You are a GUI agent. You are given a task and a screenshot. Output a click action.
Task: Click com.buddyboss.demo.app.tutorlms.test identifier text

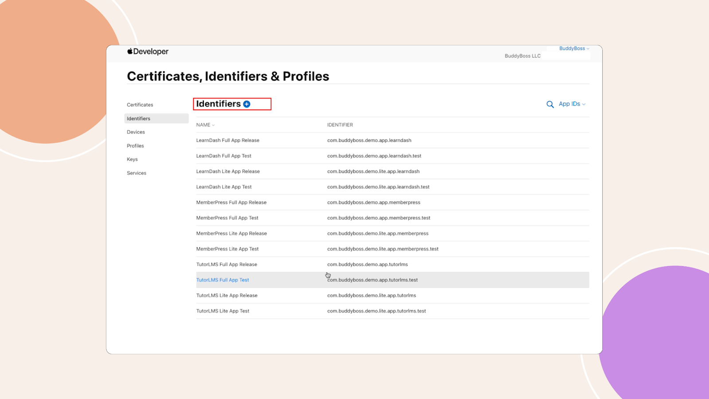373,280
